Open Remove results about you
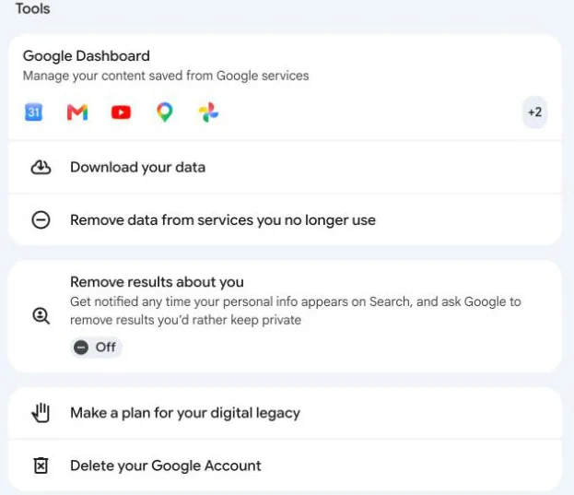 click(x=285, y=316)
